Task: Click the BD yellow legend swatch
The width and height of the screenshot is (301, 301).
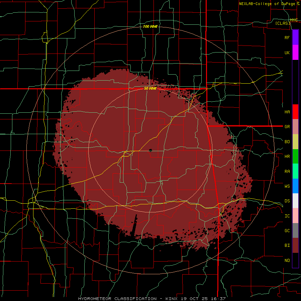Action: pos(295,142)
